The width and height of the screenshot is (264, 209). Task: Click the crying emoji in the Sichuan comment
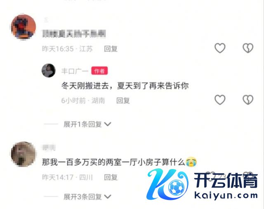(191, 162)
